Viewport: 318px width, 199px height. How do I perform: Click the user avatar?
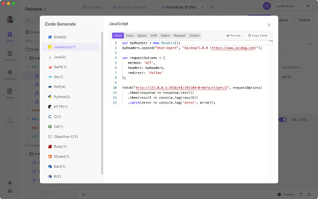[10, 19]
